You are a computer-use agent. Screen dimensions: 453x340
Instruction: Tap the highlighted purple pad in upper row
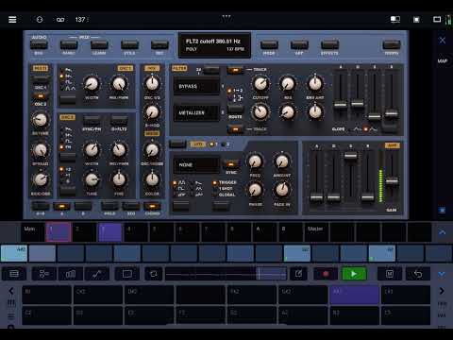(354, 295)
